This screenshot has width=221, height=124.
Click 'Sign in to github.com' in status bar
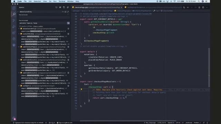pyautogui.click(x=65, y=123)
